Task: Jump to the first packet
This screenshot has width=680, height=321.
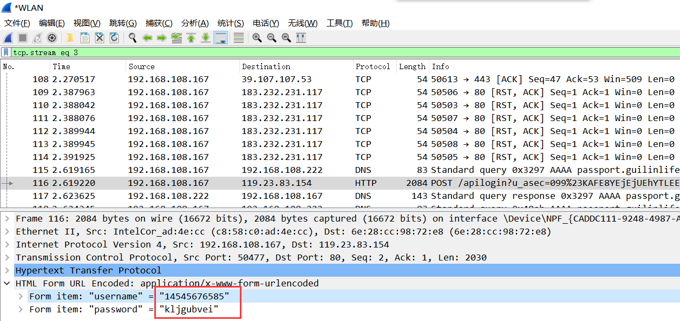Action: pos(191,38)
